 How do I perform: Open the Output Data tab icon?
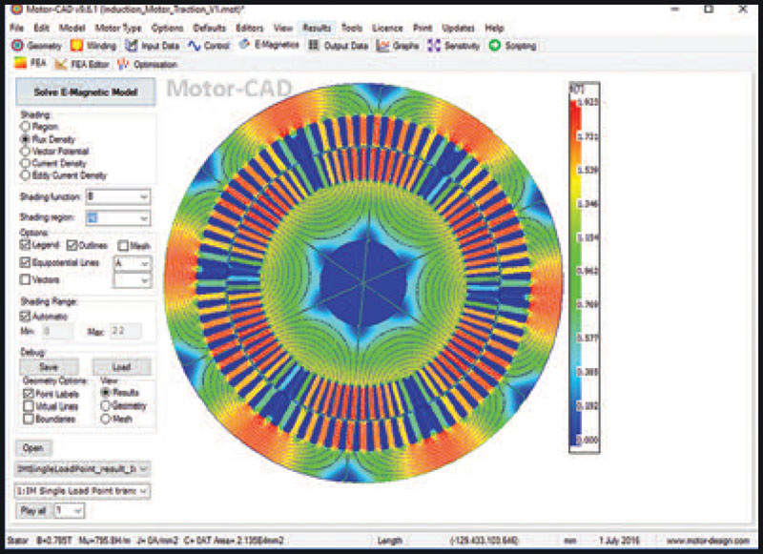point(314,46)
